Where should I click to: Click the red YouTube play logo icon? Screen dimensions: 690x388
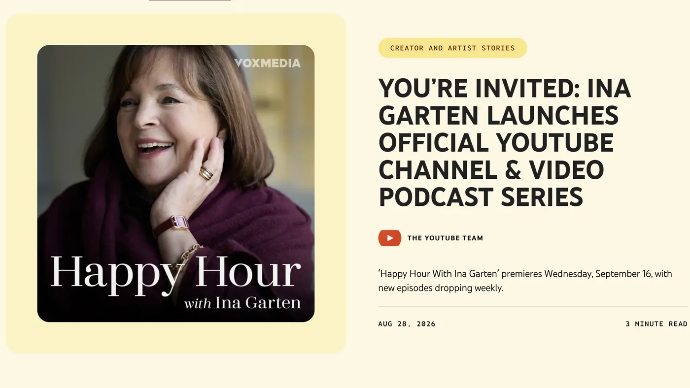(390, 238)
